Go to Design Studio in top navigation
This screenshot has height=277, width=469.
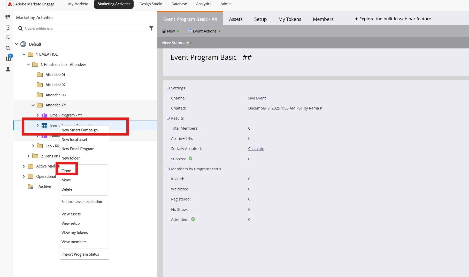coord(151,4)
